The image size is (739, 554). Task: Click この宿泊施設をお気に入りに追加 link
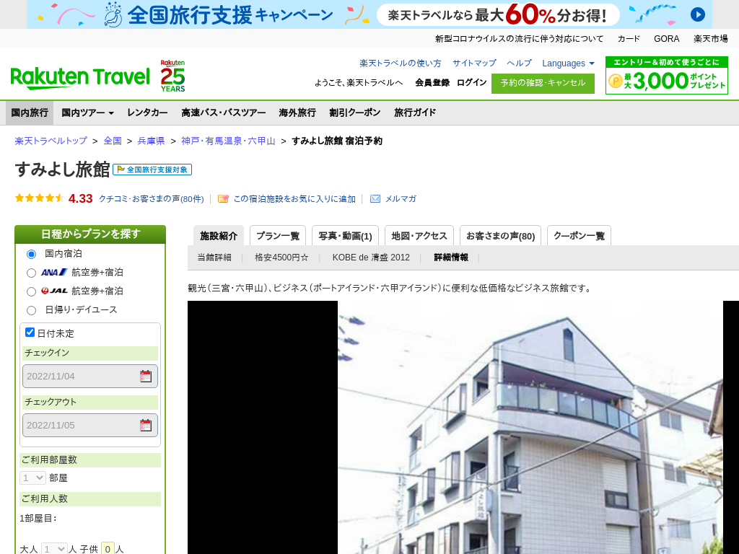294,199
